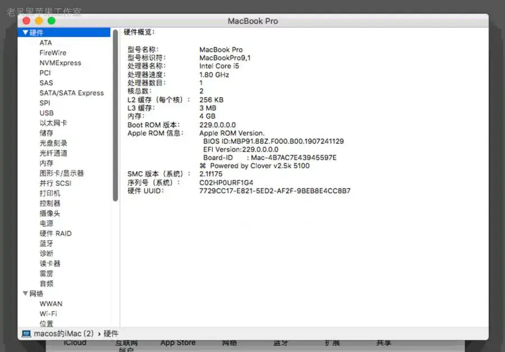This screenshot has height=352, width=505.
Task: Open the 以太网卡 entry
Action: [53, 123]
